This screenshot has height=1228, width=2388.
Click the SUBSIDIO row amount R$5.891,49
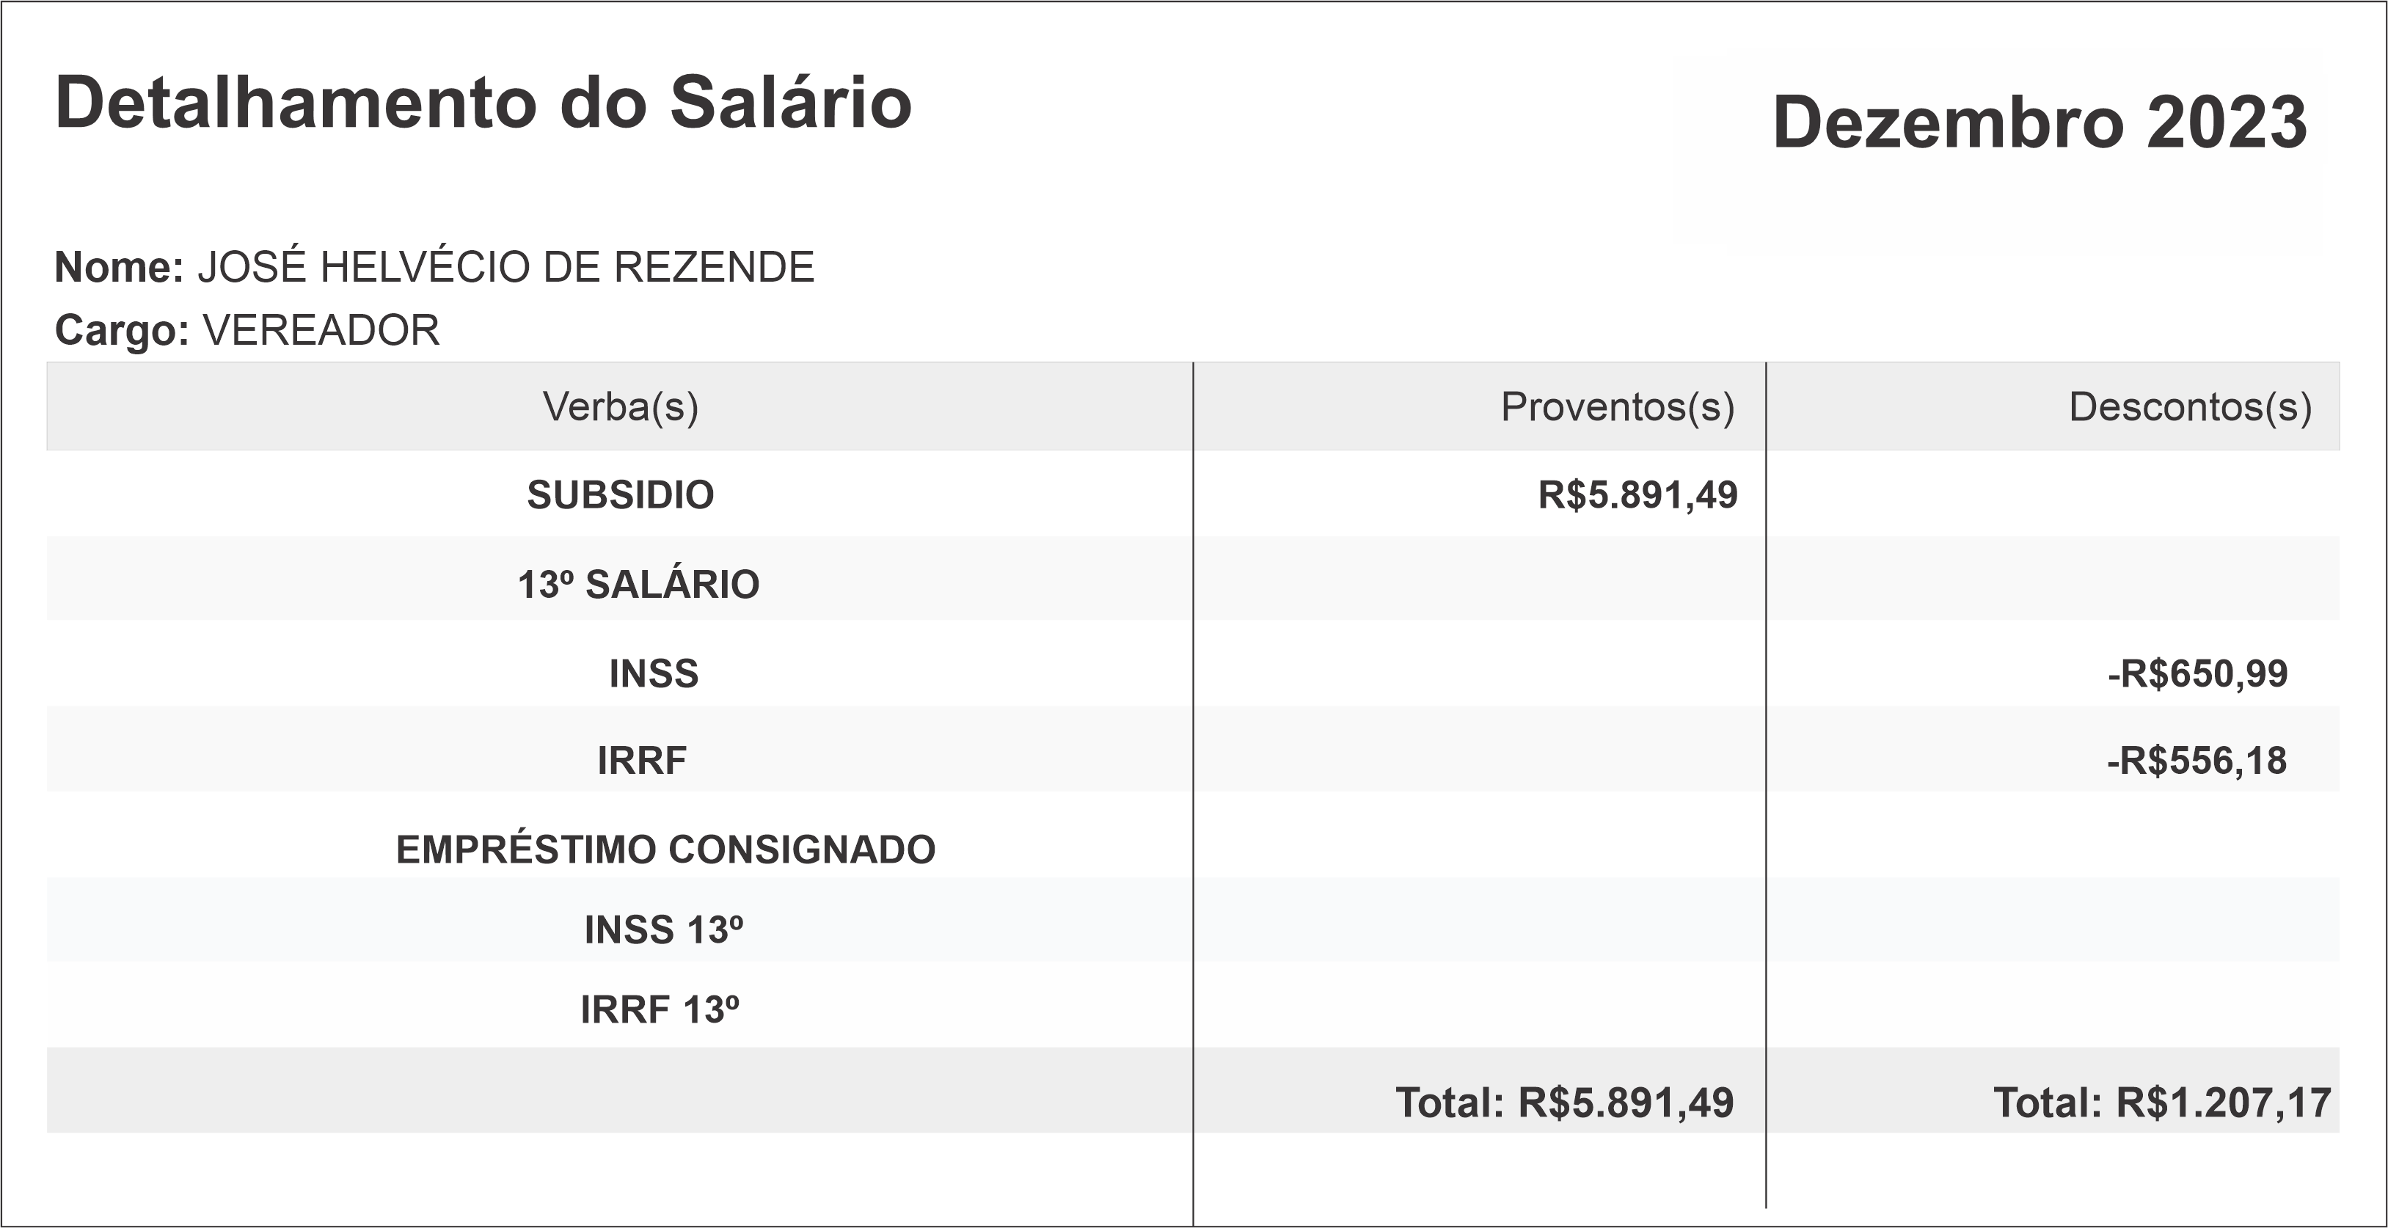pyautogui.click(x=1637, y=495)
